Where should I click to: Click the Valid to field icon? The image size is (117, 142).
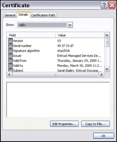tap(10, 65)
